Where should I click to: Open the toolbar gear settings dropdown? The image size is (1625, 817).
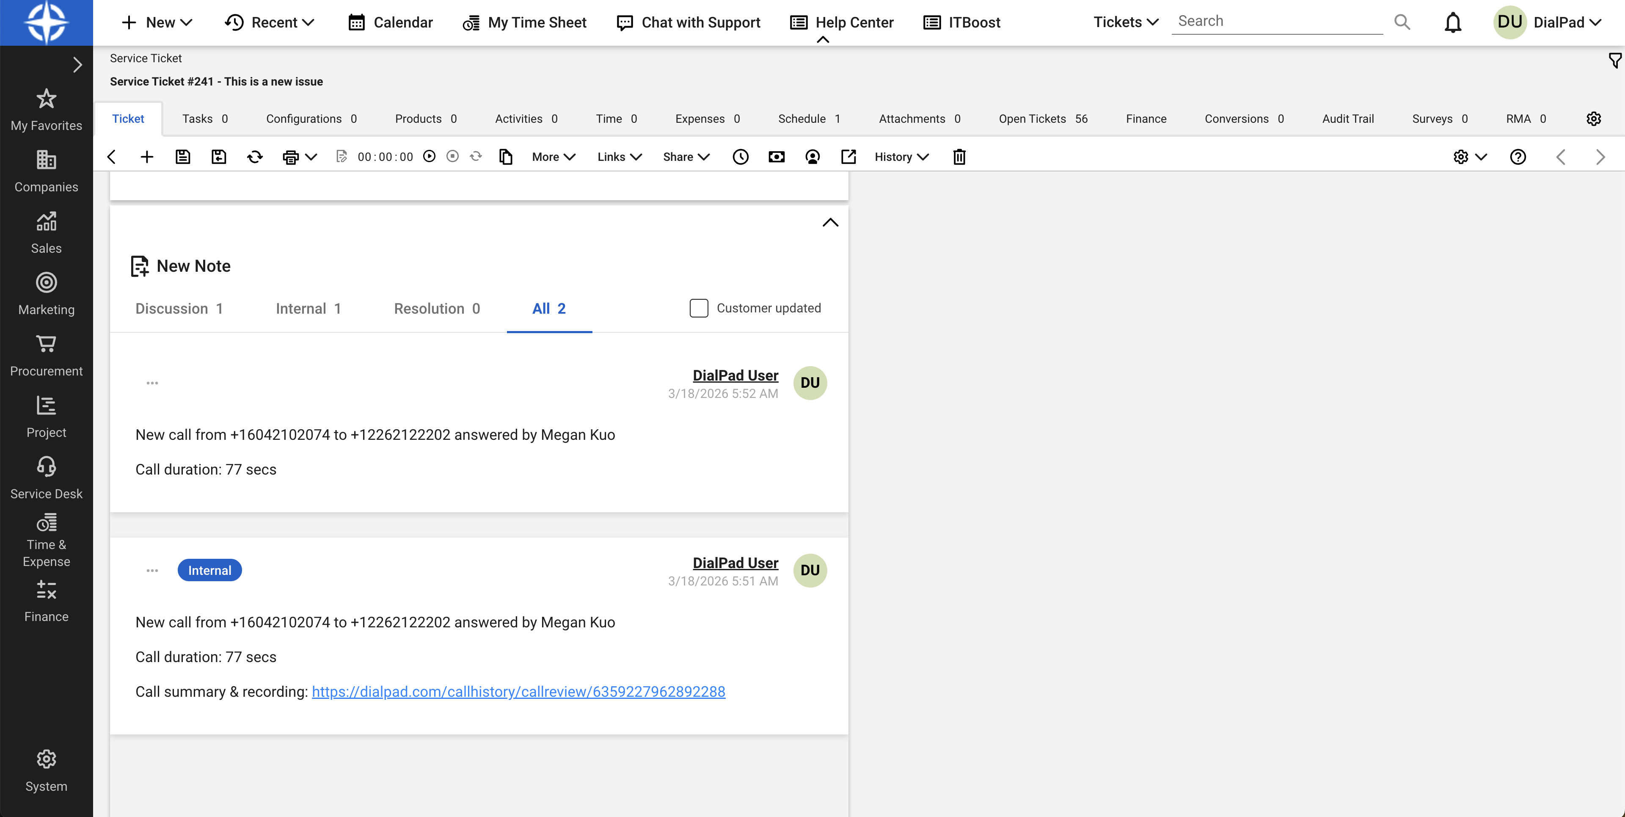pos(1470,157)
